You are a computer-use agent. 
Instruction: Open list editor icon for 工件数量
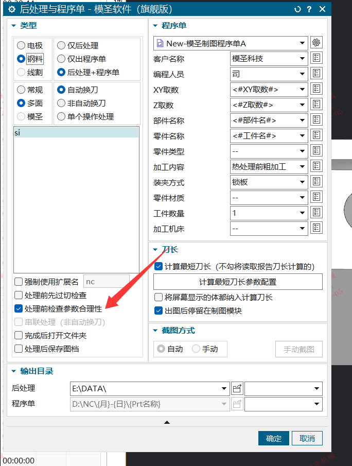pos(316,213)
